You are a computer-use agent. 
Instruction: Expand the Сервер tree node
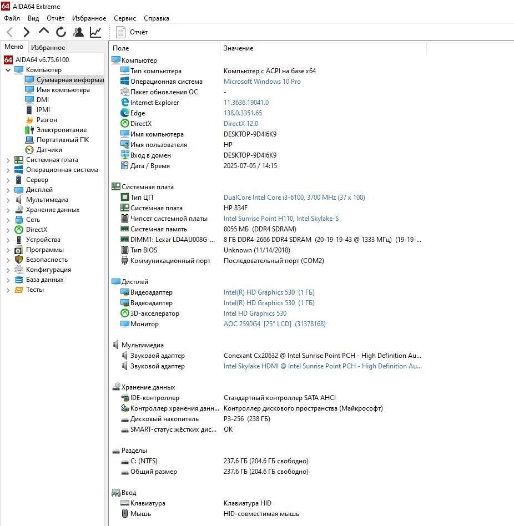click(8, 180)
